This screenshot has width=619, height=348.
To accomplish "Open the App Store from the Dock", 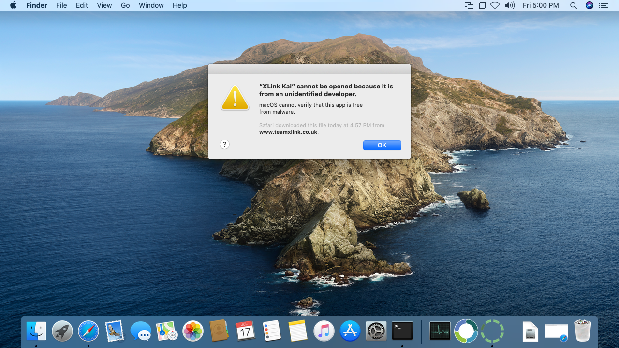I will tap(350, 332).
